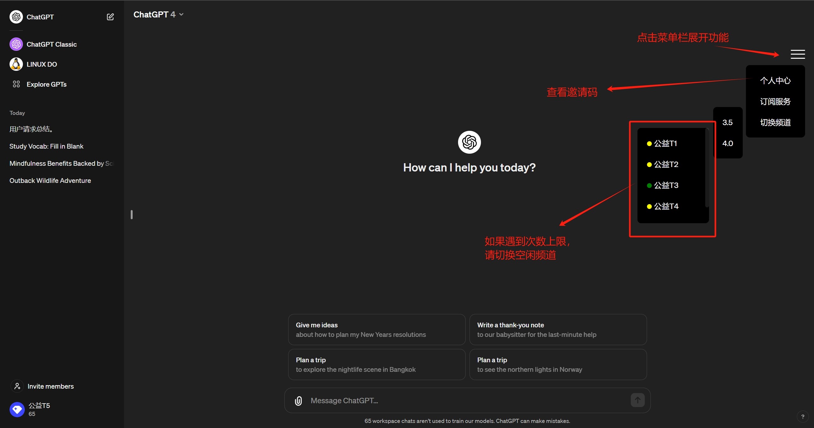Click the Invite members person icon

click(x=17, y=386)
